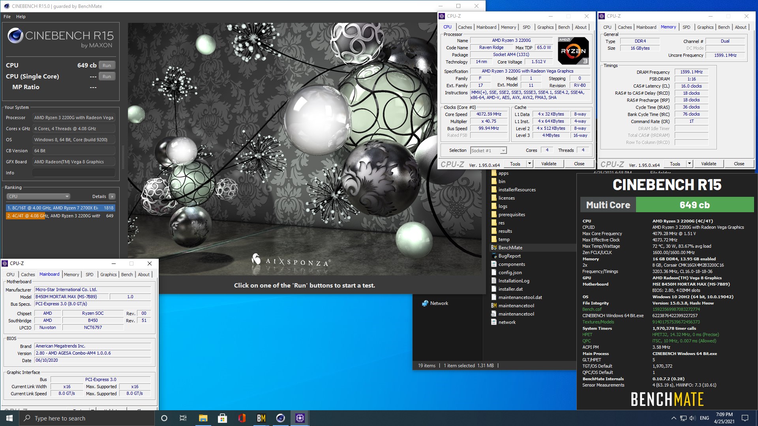This screenshot has height=426, width=758.
Task: Select the Ryzen 3 2200G ranking entry
Action: click(60, 216)
